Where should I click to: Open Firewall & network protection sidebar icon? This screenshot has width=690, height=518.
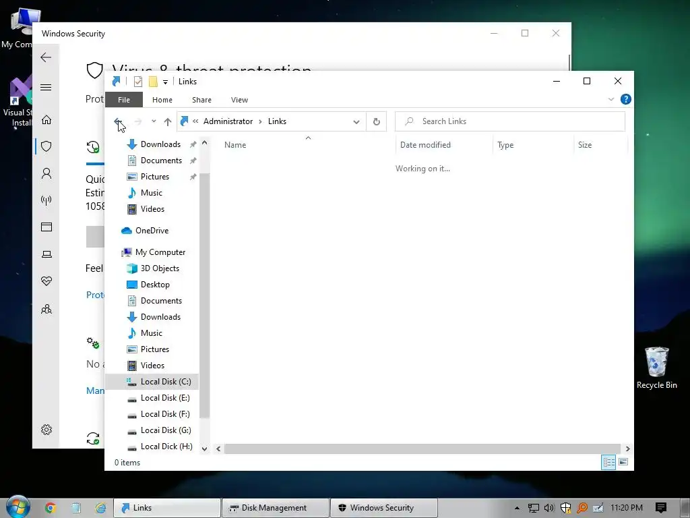tap(46, 200)
